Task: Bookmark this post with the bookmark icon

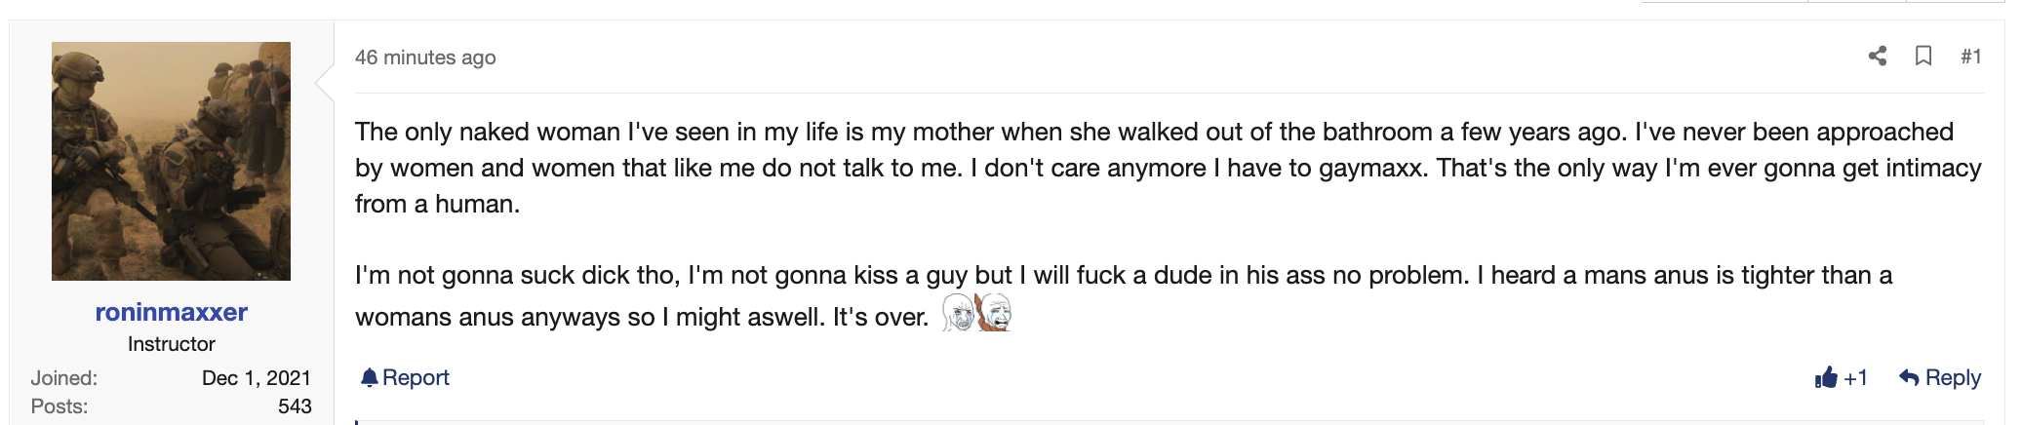Action: click(1923, 56)
